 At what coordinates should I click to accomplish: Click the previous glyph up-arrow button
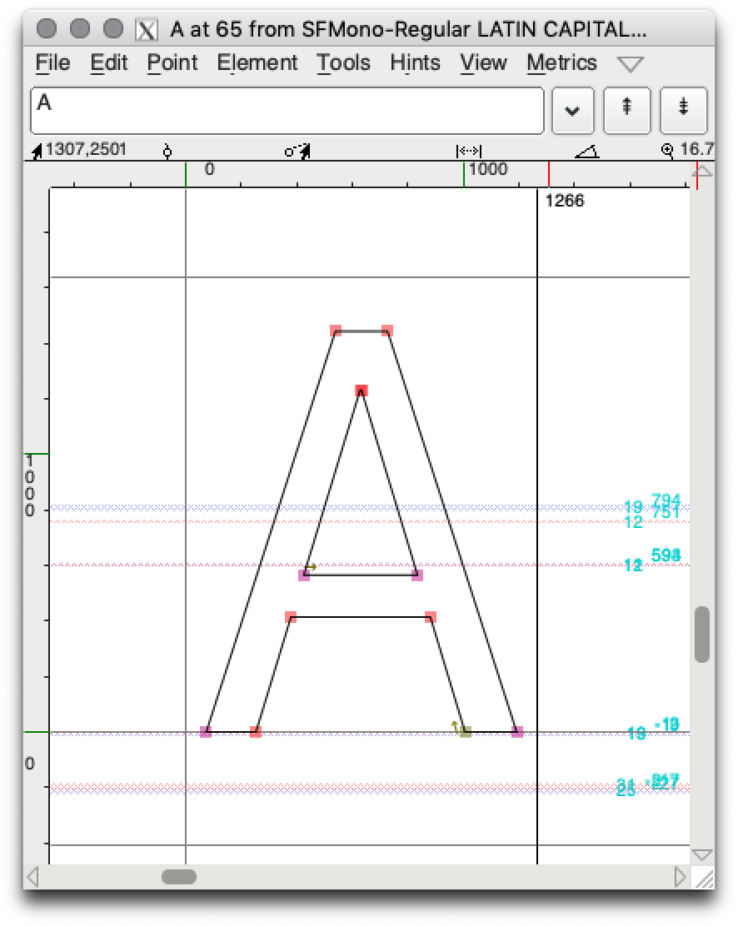626,109
